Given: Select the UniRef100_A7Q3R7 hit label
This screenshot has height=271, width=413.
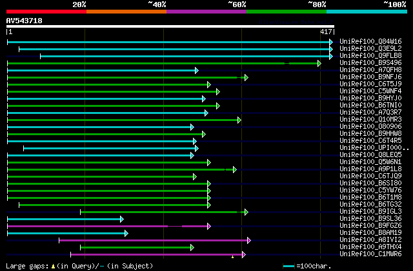Looking at the screenshot, I should [x=370, y=112].
